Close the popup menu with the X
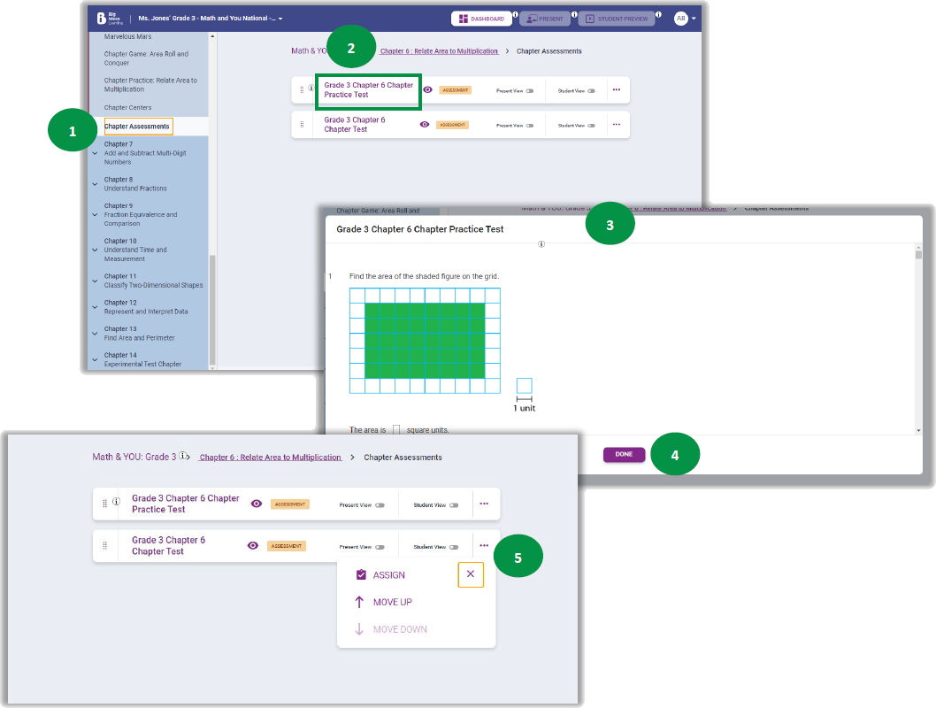 [x=471, y=574]
